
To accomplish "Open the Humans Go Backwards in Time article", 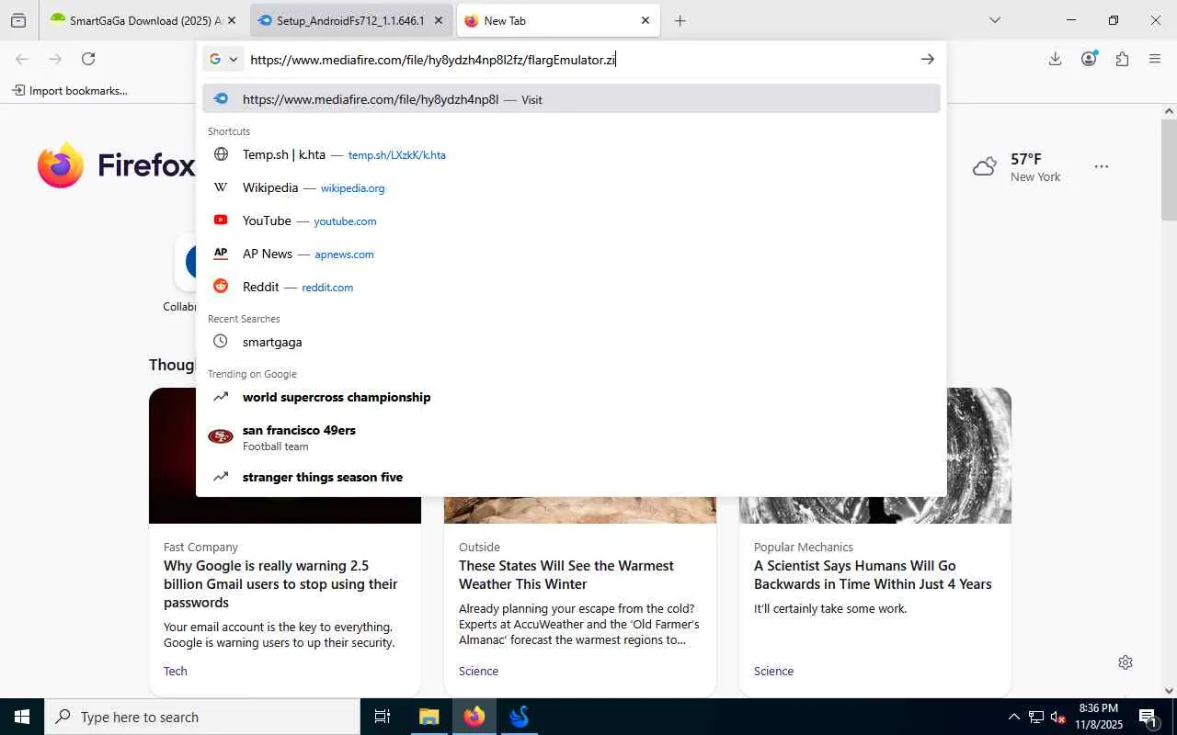I will click(873, 575).
